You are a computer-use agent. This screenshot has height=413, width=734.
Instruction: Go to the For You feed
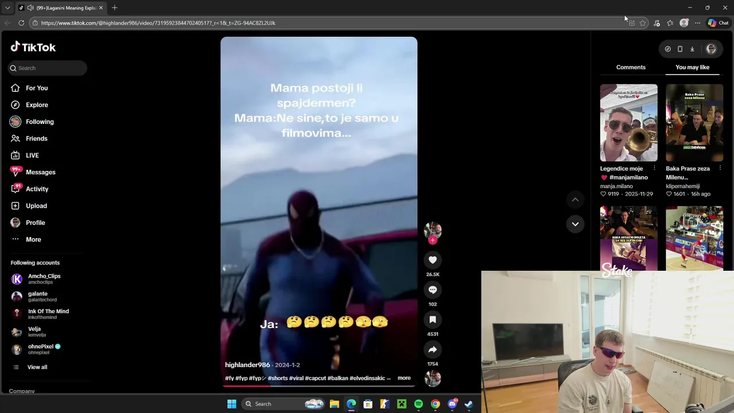point(37,88)
